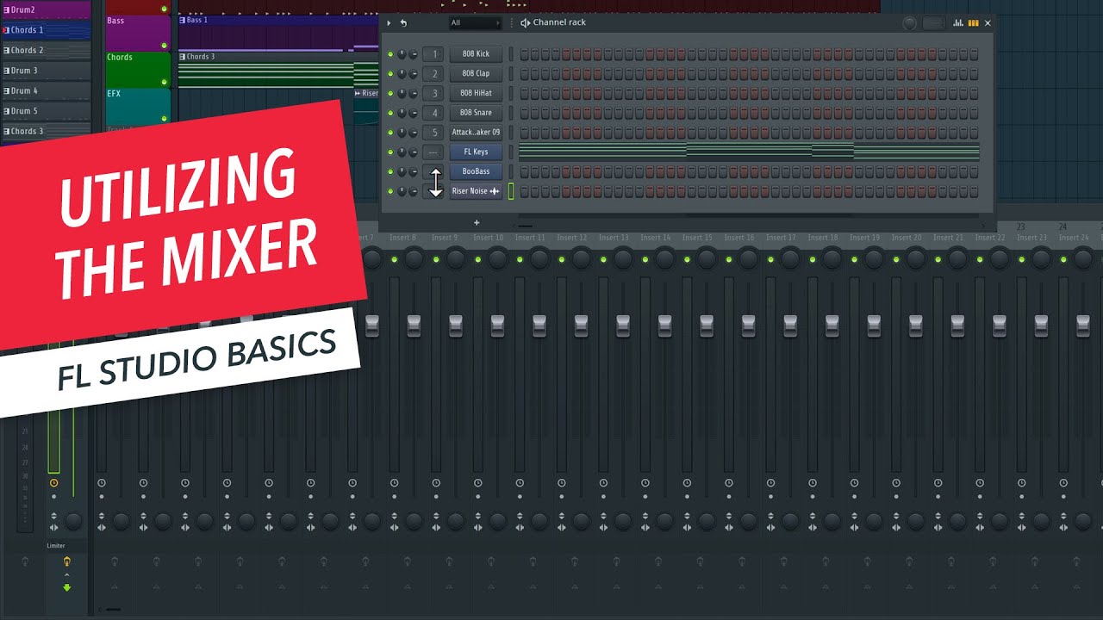1103x620 pixels.
Task: Select the Chords 1 pattern in the list
Action: [x=47, y=30]
